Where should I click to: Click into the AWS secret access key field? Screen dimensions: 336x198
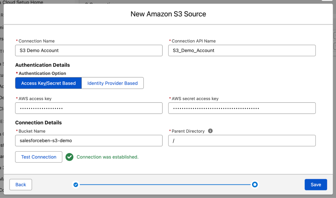(242, 108)
